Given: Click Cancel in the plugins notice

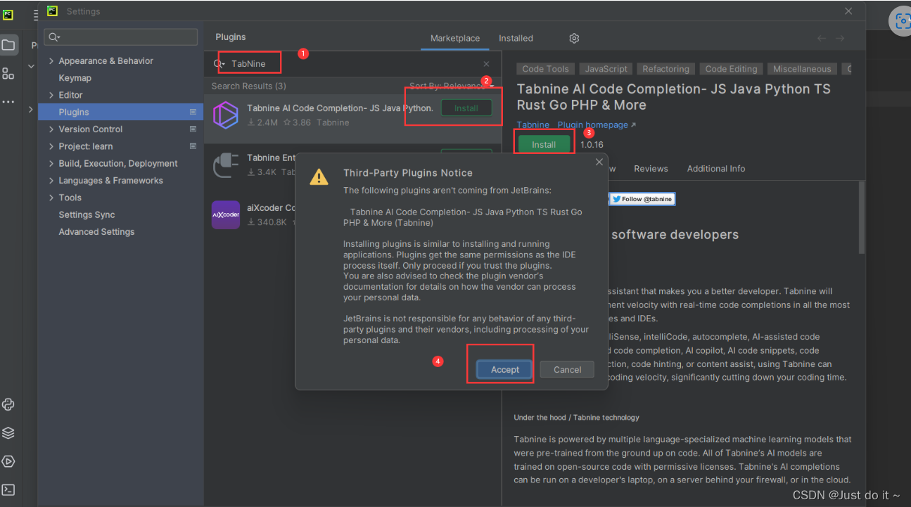Looking at the screenshot, I should pyautogui.click(x=567, y=370).
